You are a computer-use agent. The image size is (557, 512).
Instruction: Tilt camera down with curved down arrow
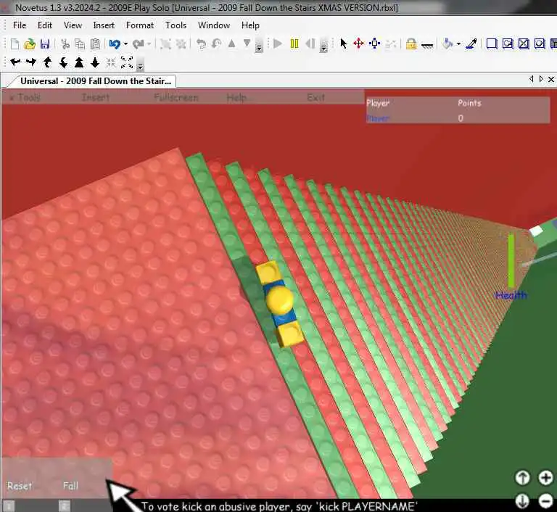(x=63, y=62)
